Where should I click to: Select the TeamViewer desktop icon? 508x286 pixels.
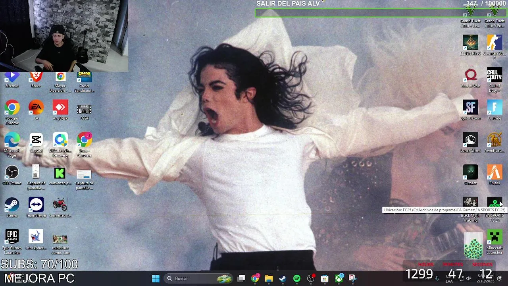pyautogui.click(x=36, y=208)
